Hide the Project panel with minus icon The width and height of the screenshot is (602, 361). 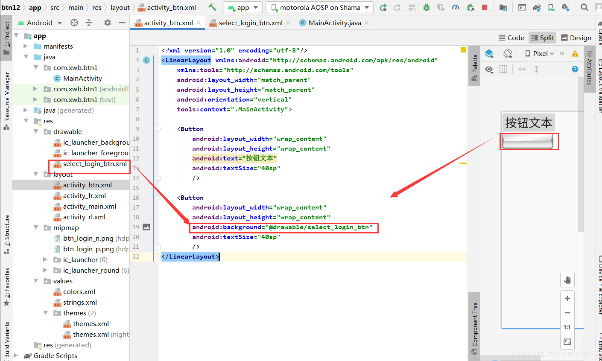point(122,23)
